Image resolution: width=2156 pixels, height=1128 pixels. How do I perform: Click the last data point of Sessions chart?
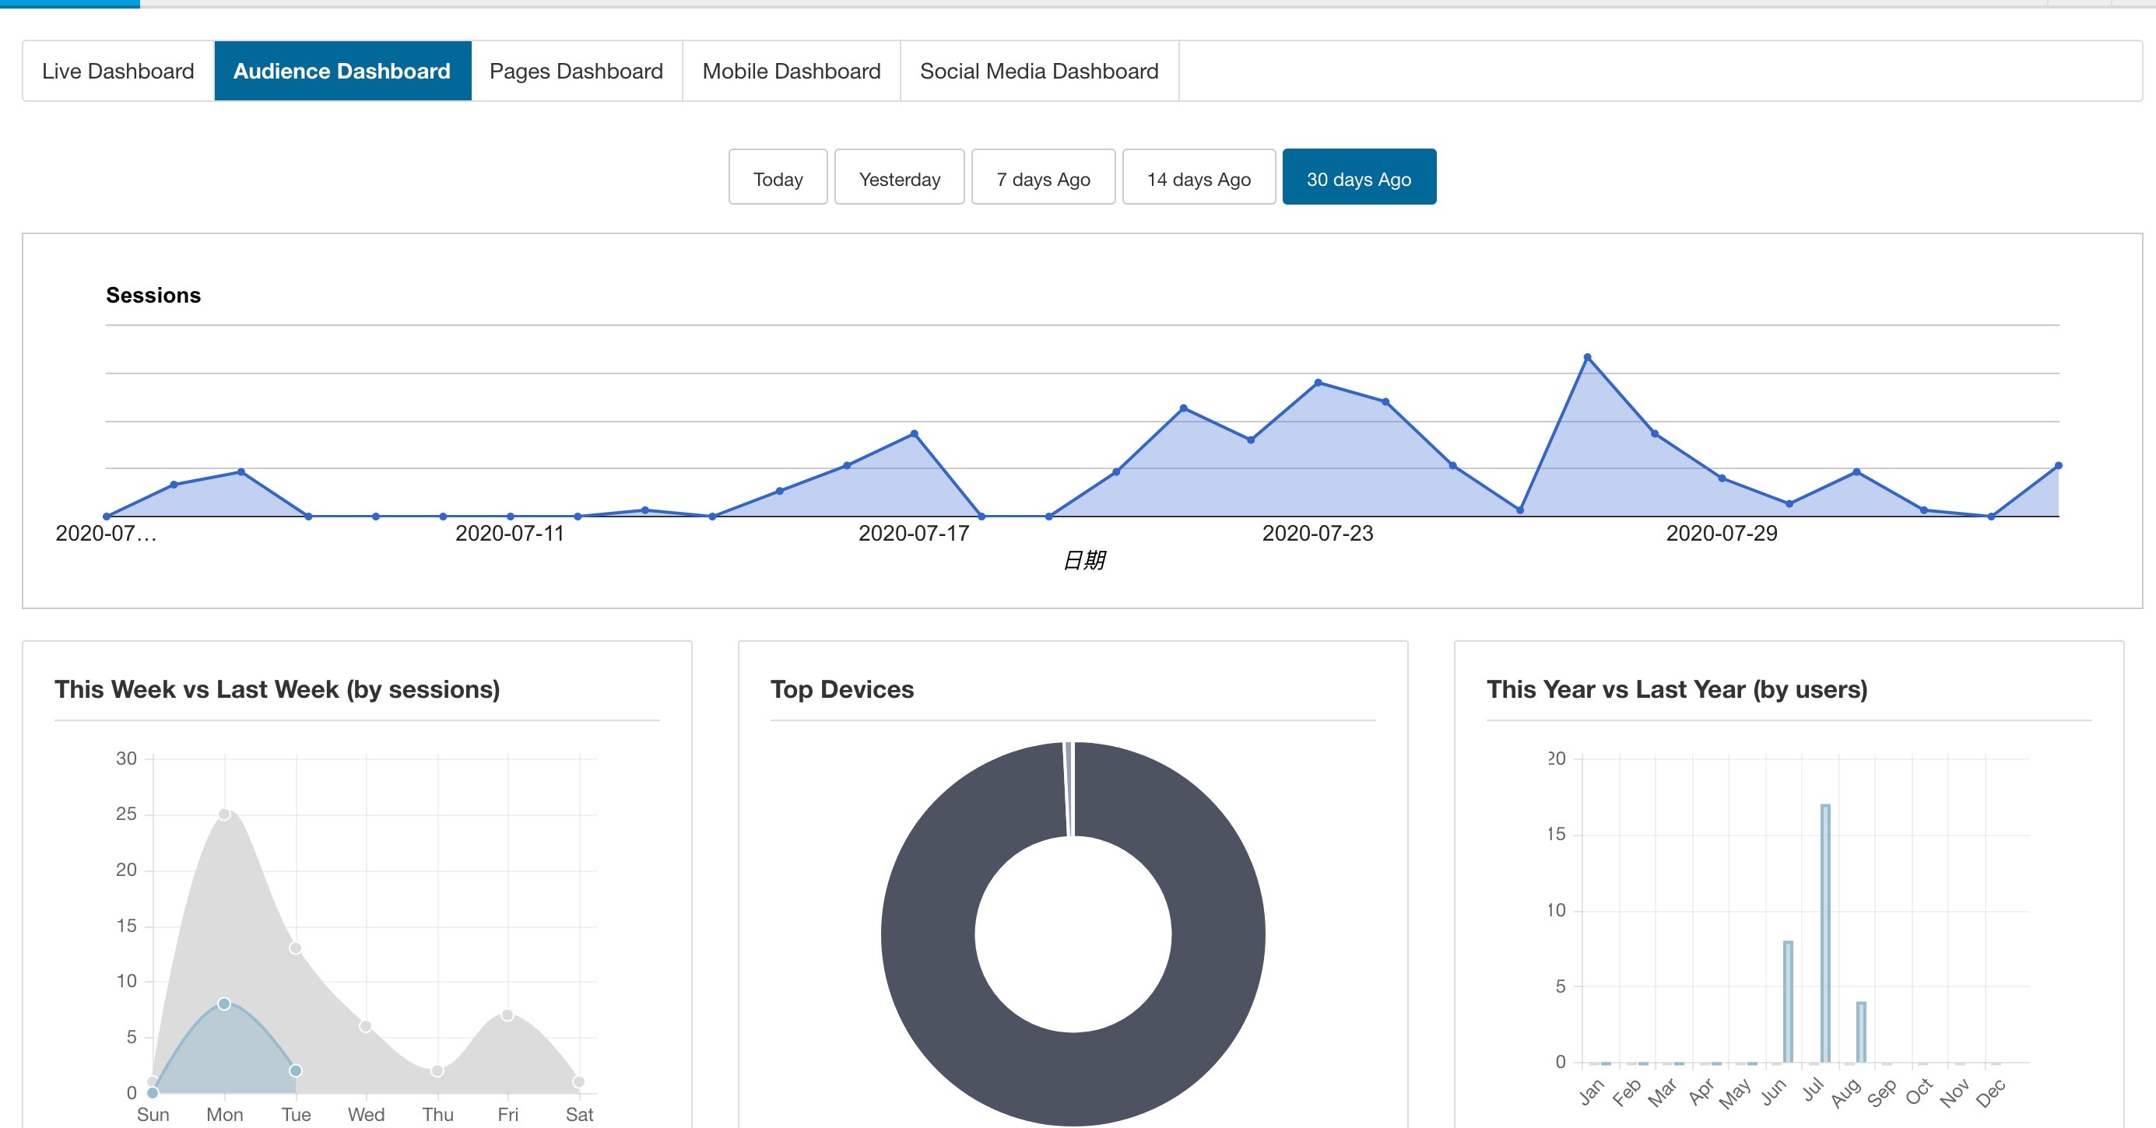[x=2058, y=465]
